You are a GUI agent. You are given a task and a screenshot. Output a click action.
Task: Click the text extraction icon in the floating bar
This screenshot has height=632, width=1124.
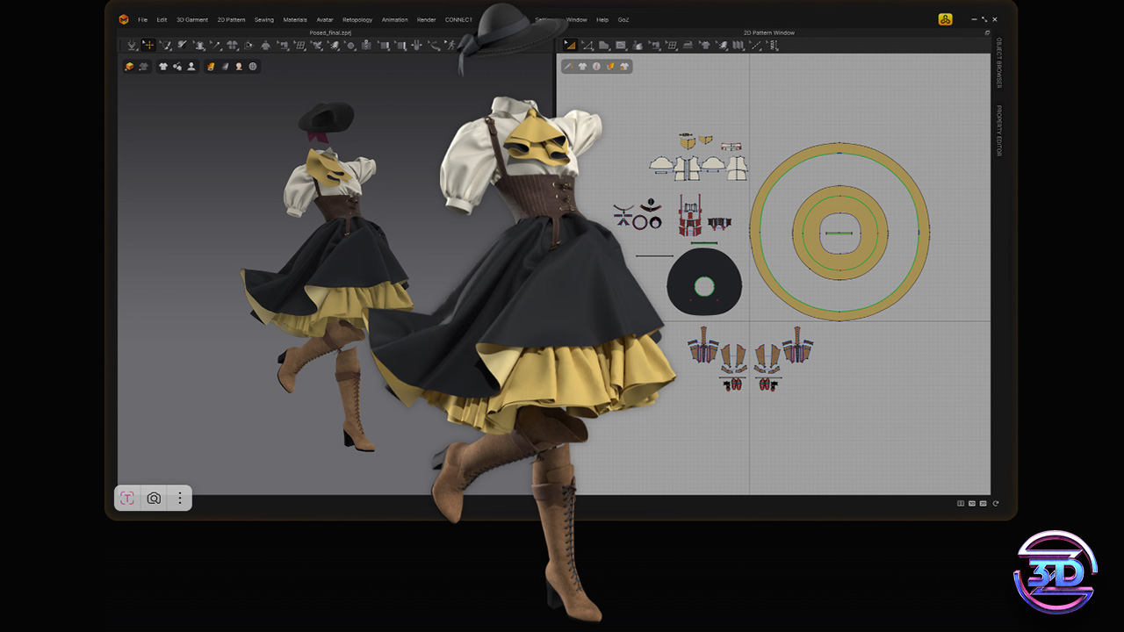point(127,498)
